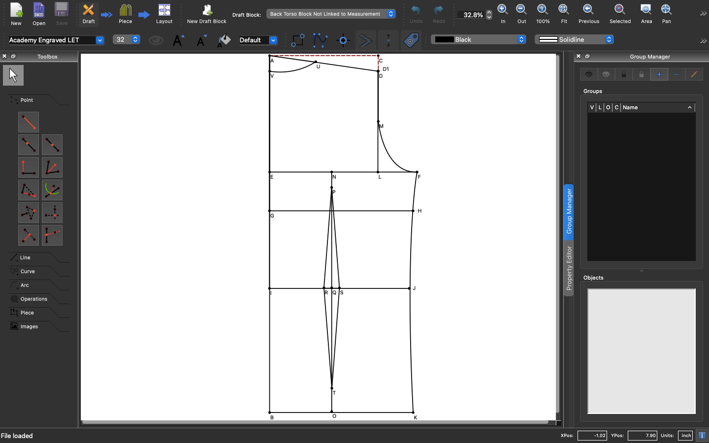Switch to the Property Editor tab
This screenshot has height=443, width=709.
[569, 268]
